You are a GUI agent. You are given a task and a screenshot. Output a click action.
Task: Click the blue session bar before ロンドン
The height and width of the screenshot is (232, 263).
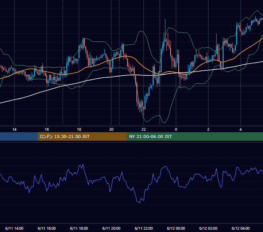coord(19,136)
